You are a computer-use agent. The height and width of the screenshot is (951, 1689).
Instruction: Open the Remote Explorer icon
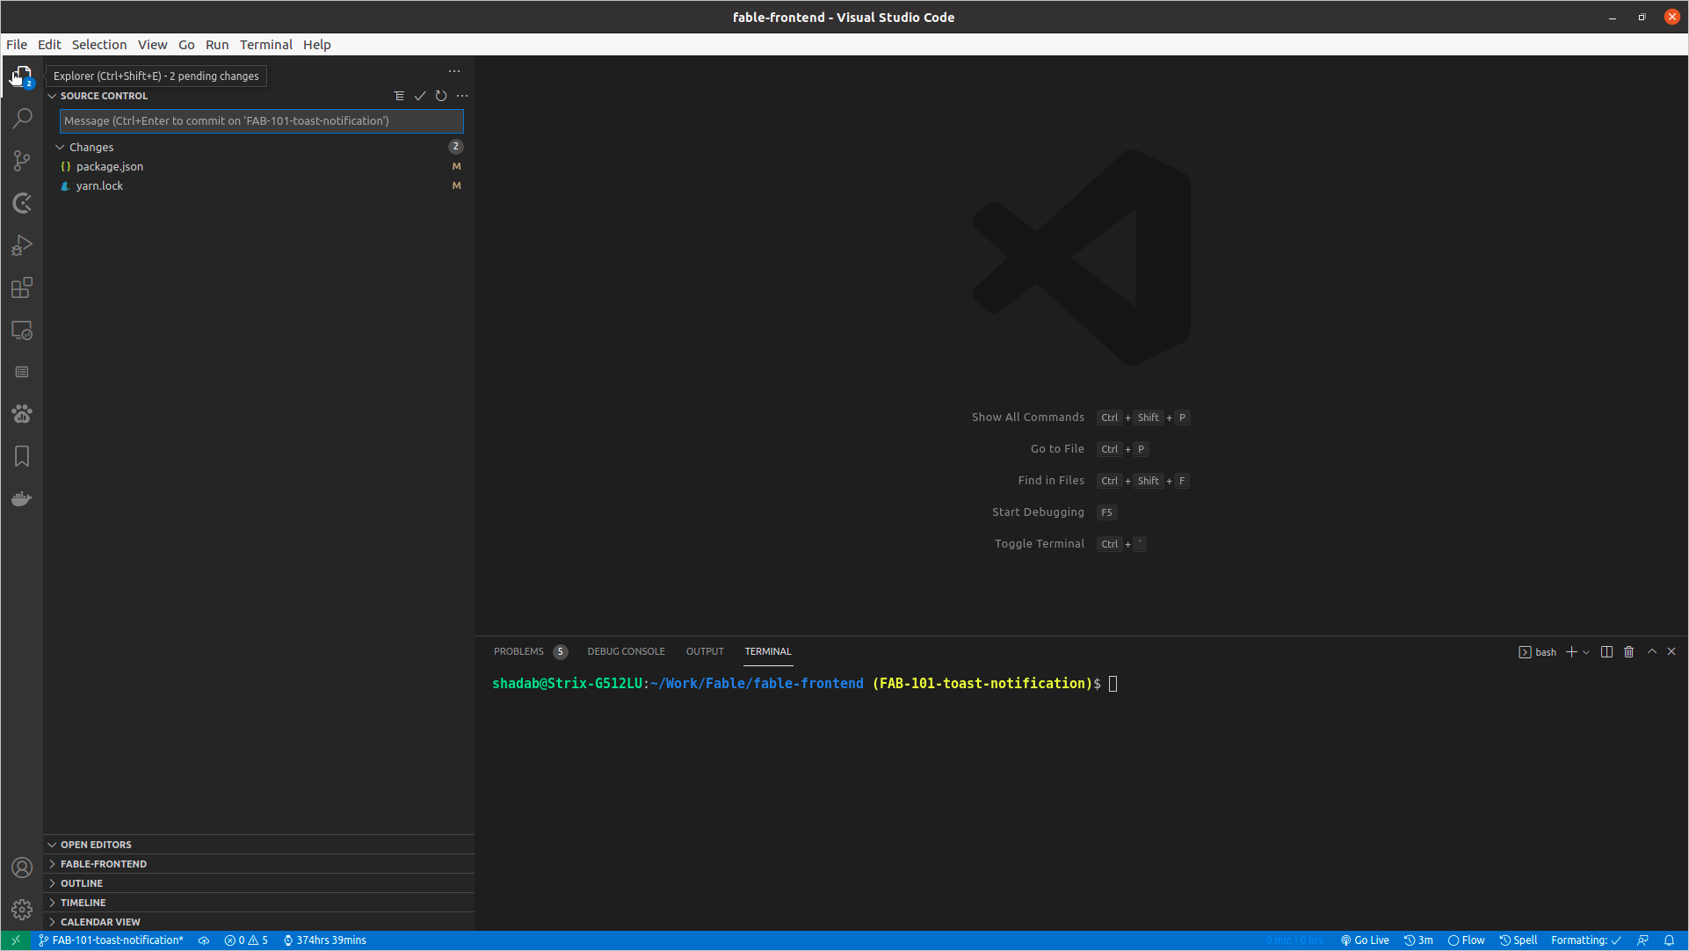click(22, 330)
